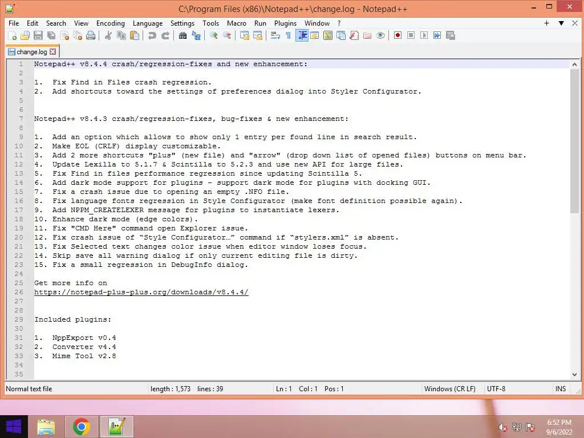Click menu bar X to close document

coord(575,23)
